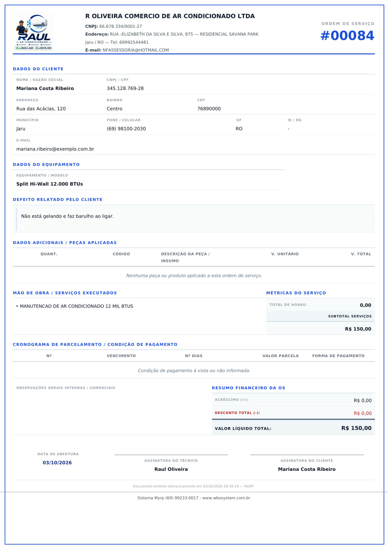Open footer link 'www.wbosystem.com.br'
The height and width of the screenshot is (548, 388).
pos(226,498)
